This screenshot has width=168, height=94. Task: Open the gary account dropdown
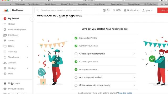pos(148,10)
